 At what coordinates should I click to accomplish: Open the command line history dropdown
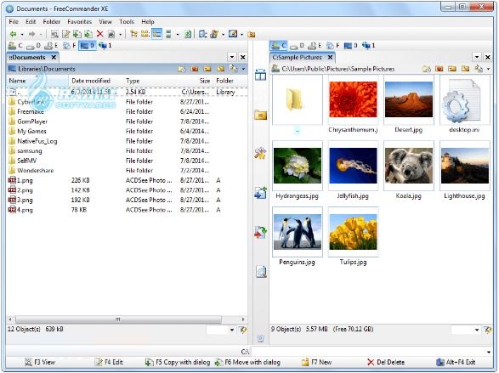[489, 352]
